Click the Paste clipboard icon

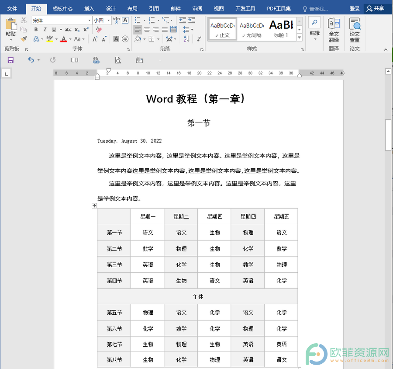pos(11,24)
